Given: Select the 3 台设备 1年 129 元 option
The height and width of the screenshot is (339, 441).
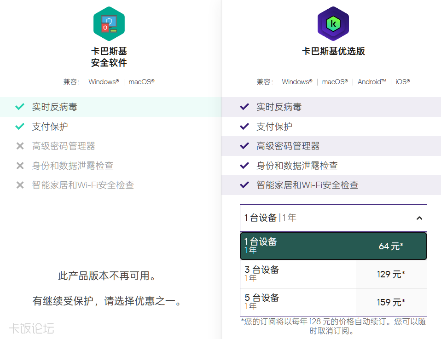Looking at the screenshot, I should coord(333,274).
